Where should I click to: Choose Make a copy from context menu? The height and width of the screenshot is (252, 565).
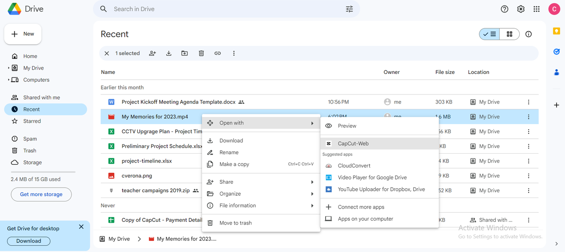tap(261, 164)
